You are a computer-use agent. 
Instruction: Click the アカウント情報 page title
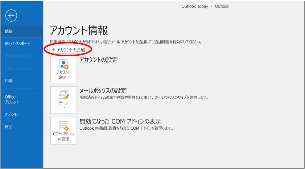(79, 30)
